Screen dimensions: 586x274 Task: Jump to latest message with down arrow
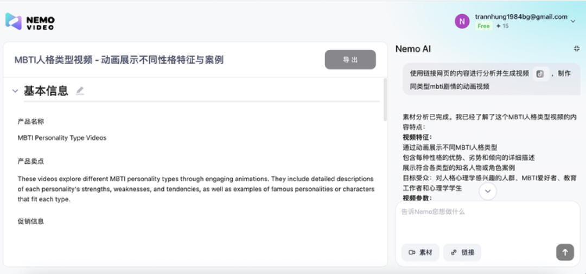pos(488,192)
